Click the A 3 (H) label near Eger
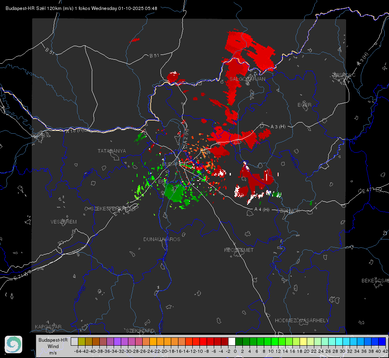This screenshot has width=389, height=358. [x=278, y=126]
